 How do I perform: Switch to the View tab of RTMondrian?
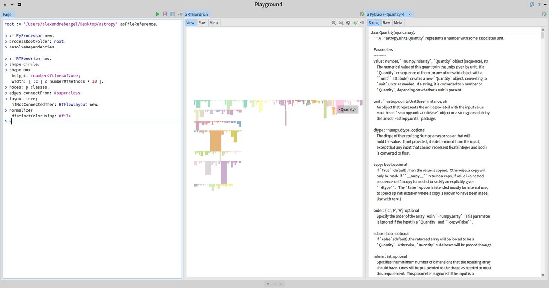190,23
